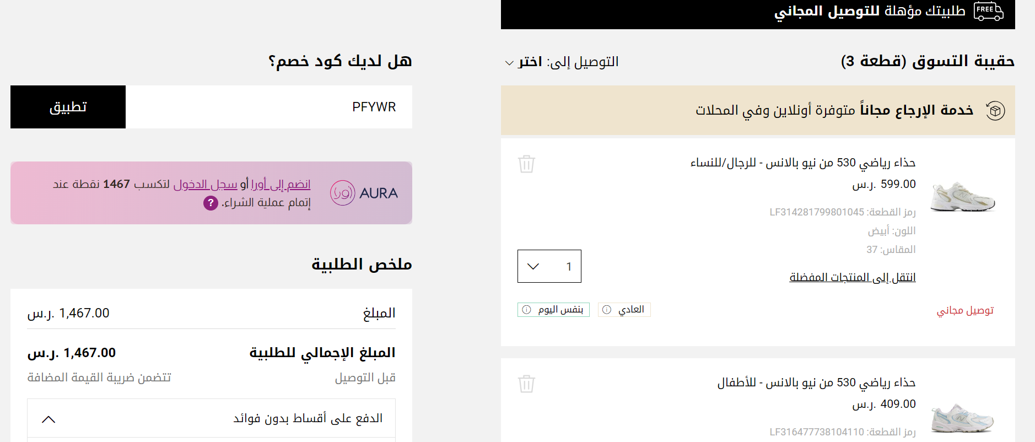Click the المبلغ subtotal label
1035x442 pixels.
379,313
